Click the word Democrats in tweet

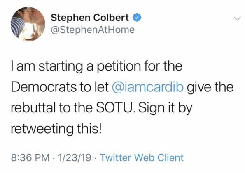click(44, 87)
